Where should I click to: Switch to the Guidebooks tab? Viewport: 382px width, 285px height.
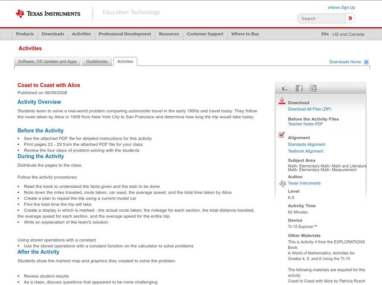click(97, 61)
